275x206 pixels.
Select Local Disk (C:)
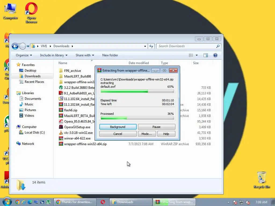tap(35, 133)
